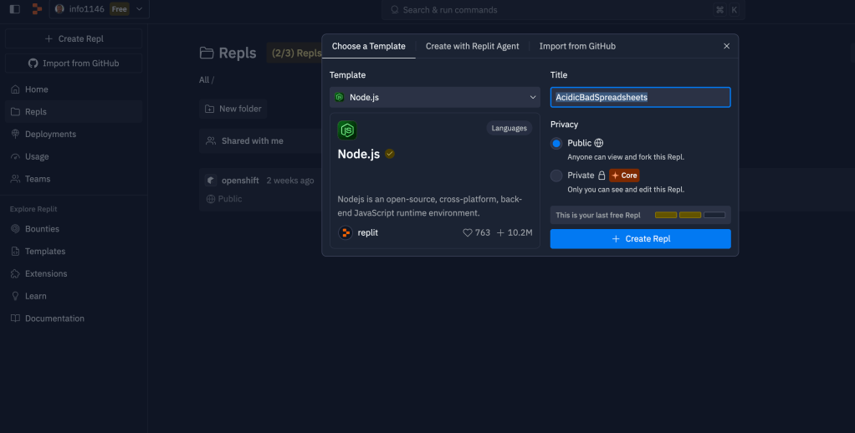This screenshot has width=855, height=433.
Task: Click the verified badge next to Node.js
Action: [x=389, y=154]
